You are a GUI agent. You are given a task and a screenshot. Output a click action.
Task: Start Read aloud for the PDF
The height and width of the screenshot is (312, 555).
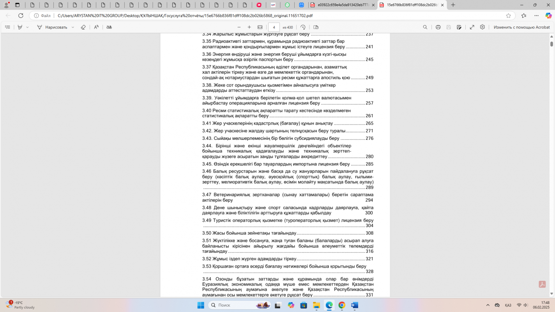pyautogui.click(x=96, y=27)
